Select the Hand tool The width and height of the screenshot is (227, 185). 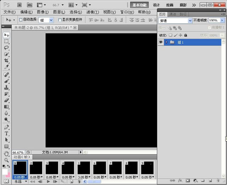6,153
